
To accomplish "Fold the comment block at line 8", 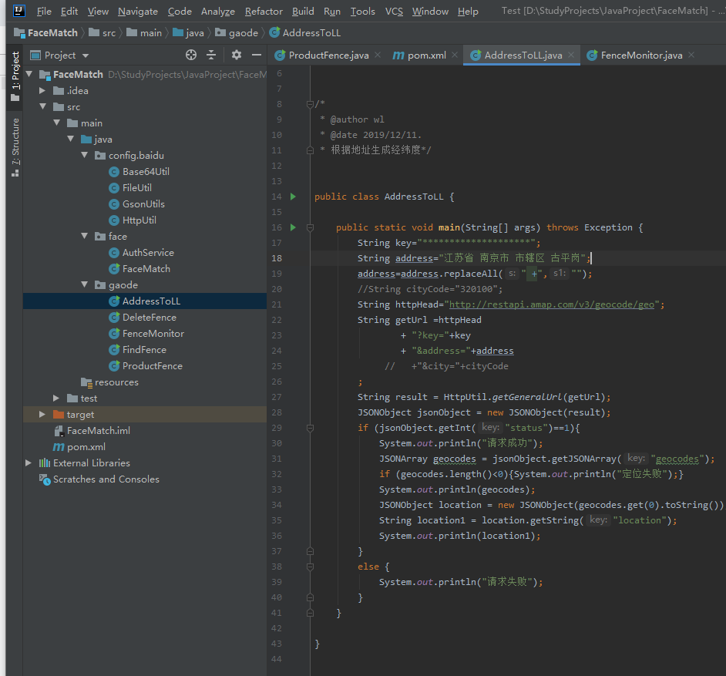I will tap(311, 104).
